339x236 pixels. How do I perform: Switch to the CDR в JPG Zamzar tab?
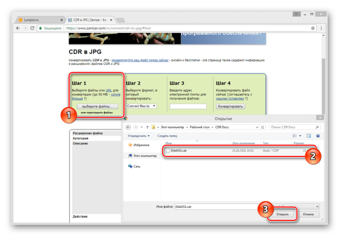point(90,20)
